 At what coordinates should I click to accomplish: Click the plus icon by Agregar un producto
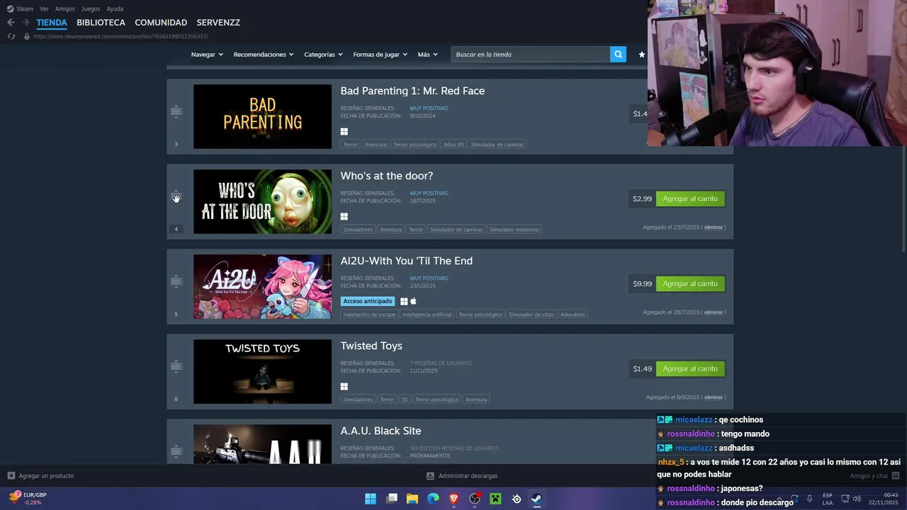[11, 476]
